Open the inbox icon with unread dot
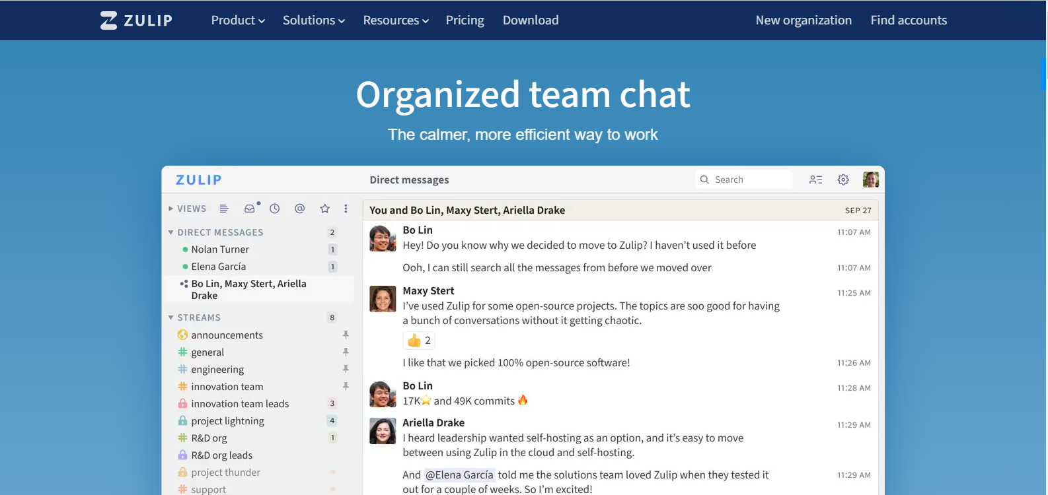1048x495 pixels. pyautogui.click(x=250, y=209)
